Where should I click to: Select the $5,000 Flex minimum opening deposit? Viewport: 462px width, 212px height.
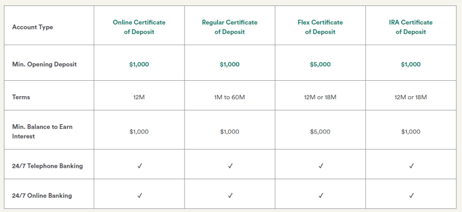coord(320,65)
